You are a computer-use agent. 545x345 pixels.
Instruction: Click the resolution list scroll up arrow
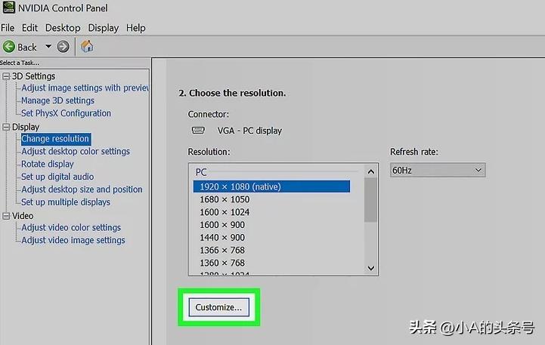coord(371,172)
